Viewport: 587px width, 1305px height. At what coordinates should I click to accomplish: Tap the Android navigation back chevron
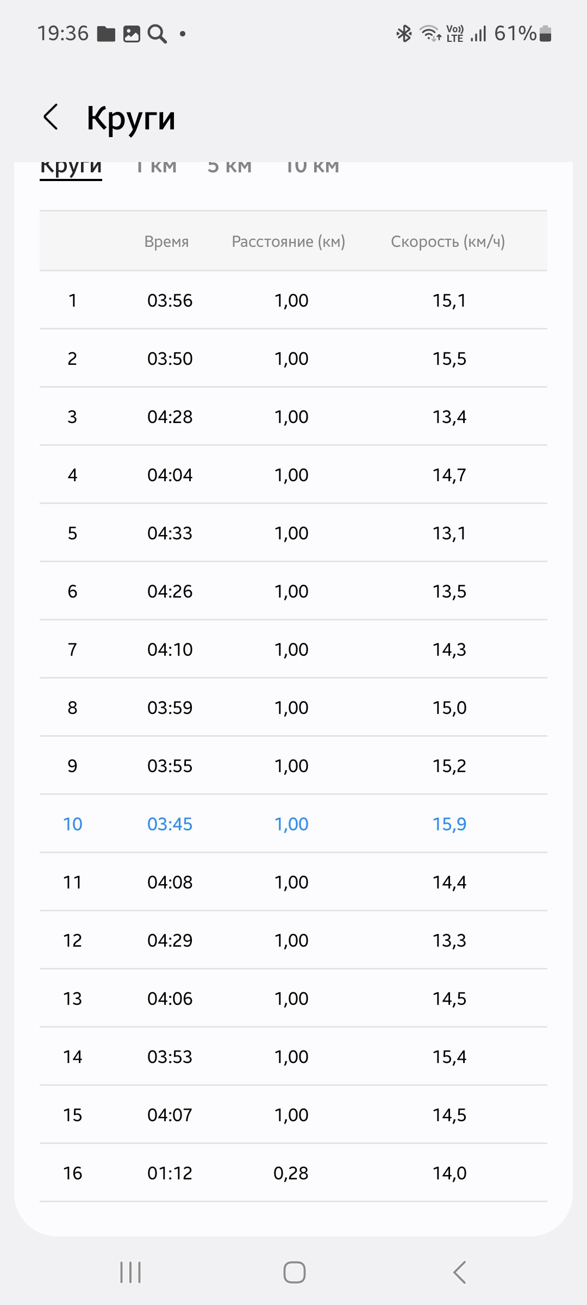460,1272
